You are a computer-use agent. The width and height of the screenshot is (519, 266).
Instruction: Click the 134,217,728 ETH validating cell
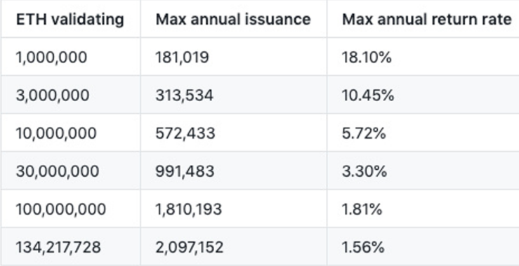coord(58,247)
